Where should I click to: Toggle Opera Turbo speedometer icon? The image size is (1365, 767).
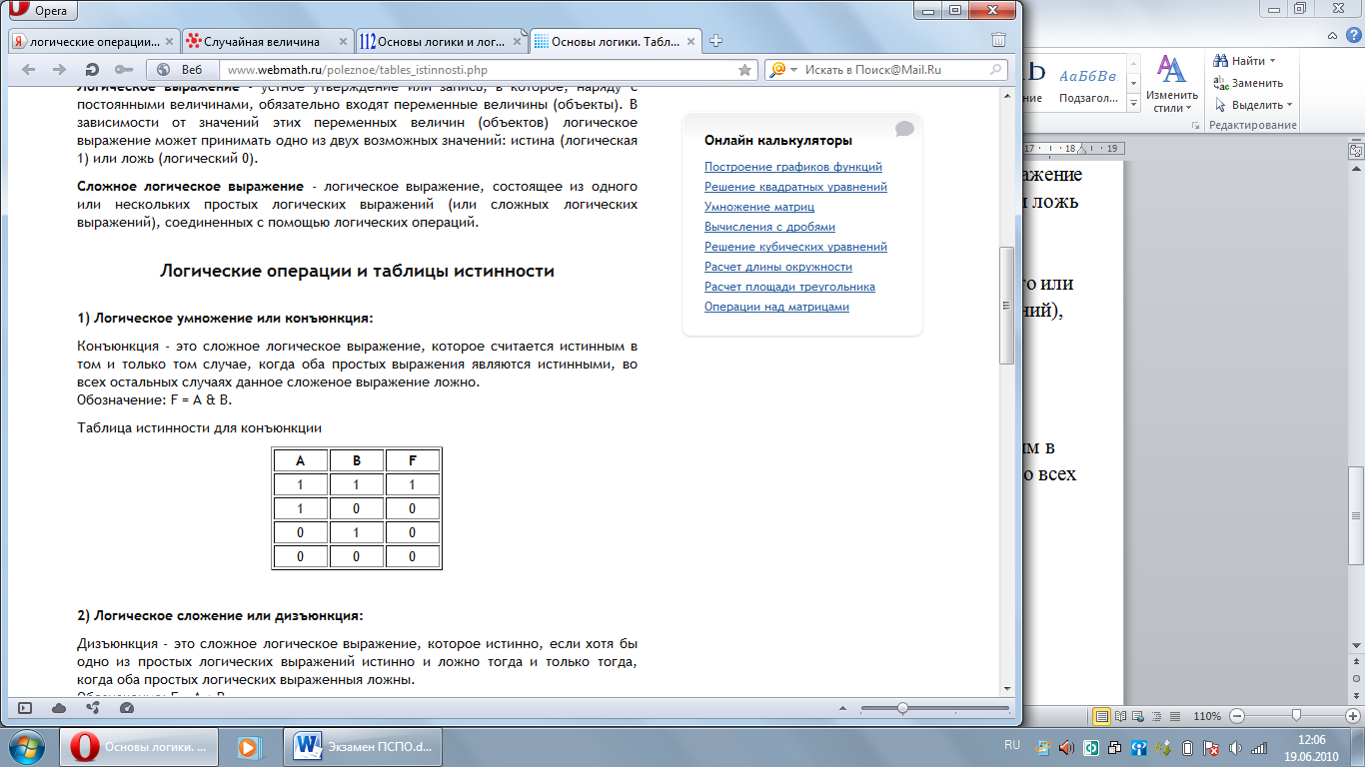(126, 708)
